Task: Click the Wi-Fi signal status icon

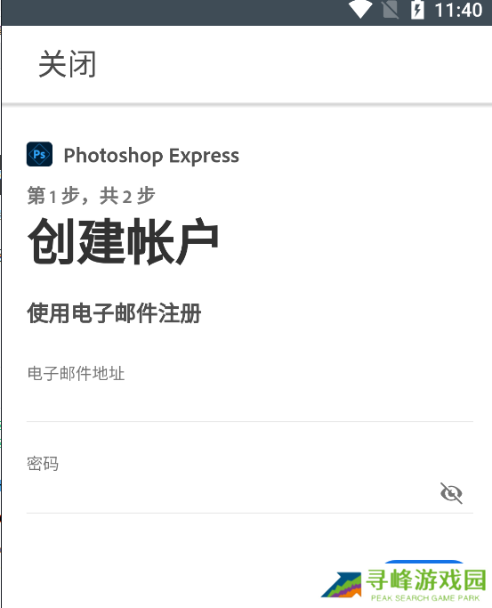Action: [360, 10]
